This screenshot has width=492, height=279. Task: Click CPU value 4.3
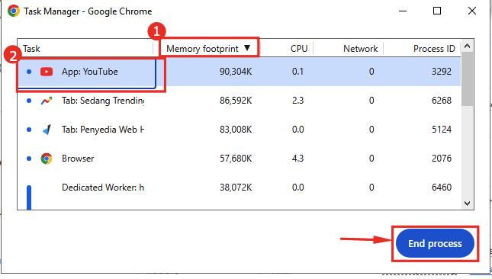[x=297, y=159]
